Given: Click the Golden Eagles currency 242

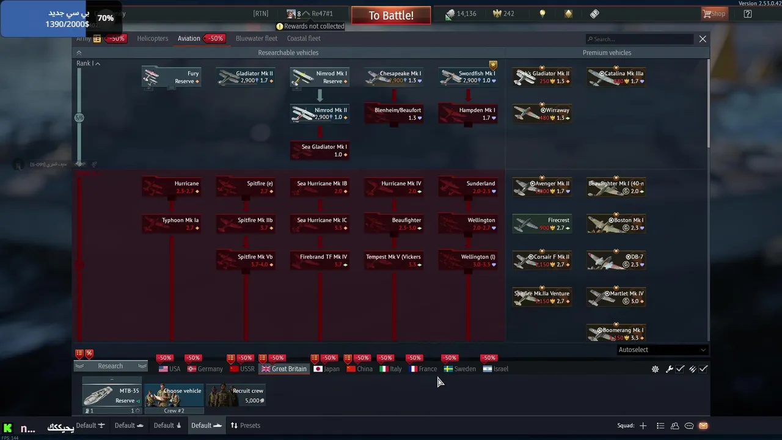Looking at the screenshot, I should pyautogui.click(x=503, y=13).
